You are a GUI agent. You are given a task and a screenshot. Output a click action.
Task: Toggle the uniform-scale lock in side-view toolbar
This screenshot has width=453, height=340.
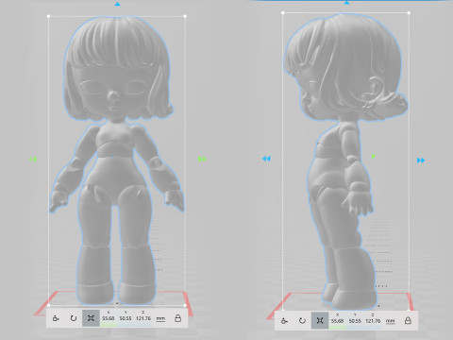(x=408, y=320)
